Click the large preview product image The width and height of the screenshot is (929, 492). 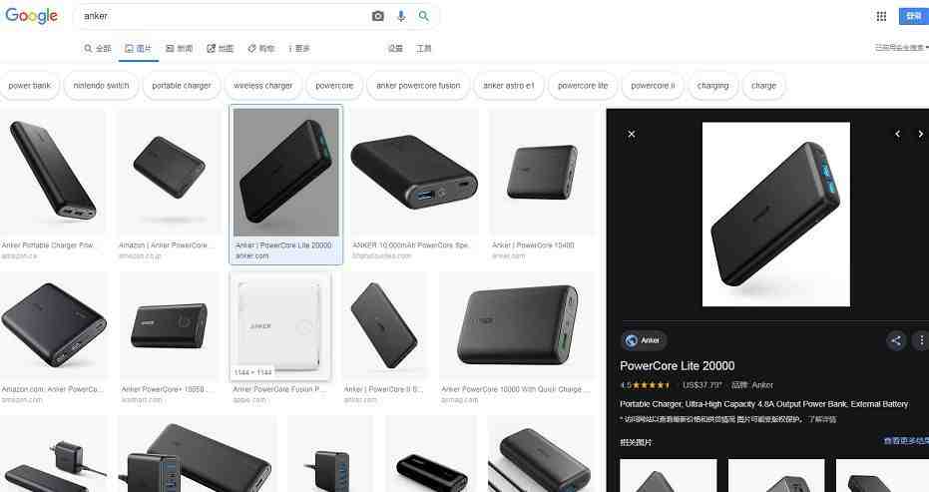pyautogui.click(x=775, y=214)
